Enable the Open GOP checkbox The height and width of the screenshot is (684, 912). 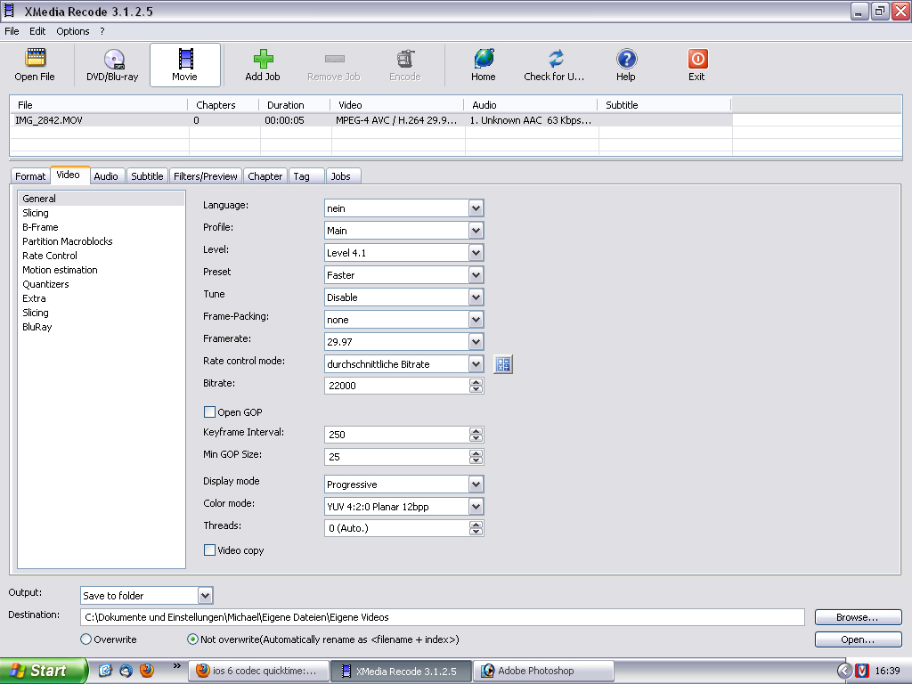pos(210,412)
